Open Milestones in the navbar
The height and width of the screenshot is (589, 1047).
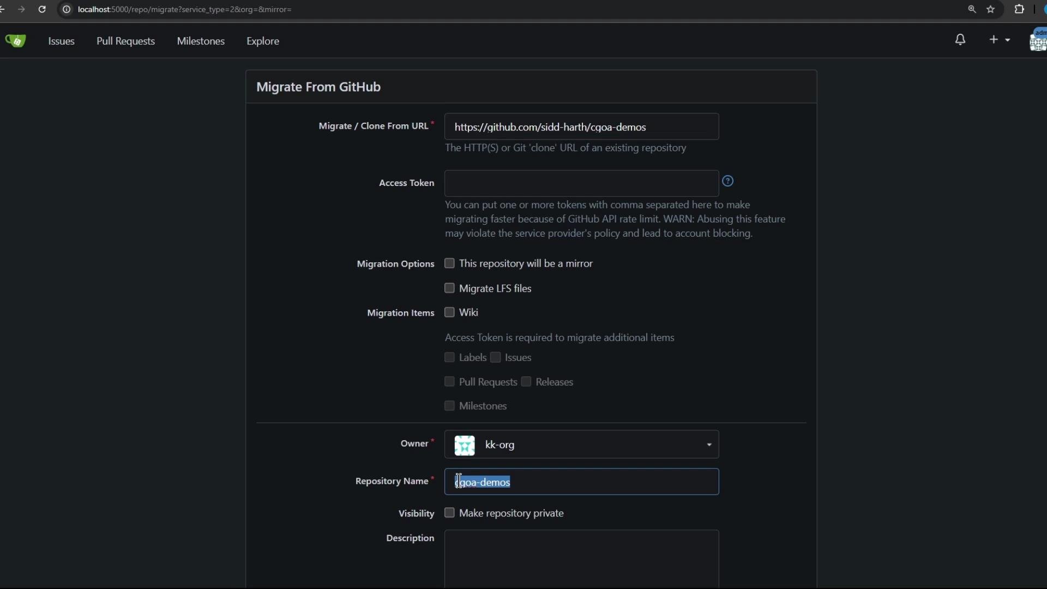(x=201, y=41)
